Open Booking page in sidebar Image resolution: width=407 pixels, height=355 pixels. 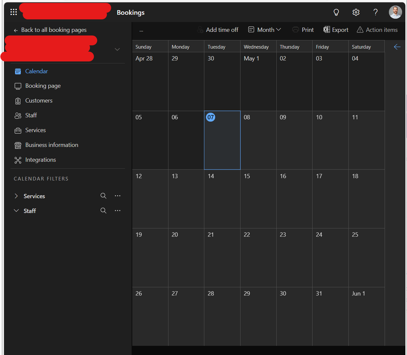point(43,86)
